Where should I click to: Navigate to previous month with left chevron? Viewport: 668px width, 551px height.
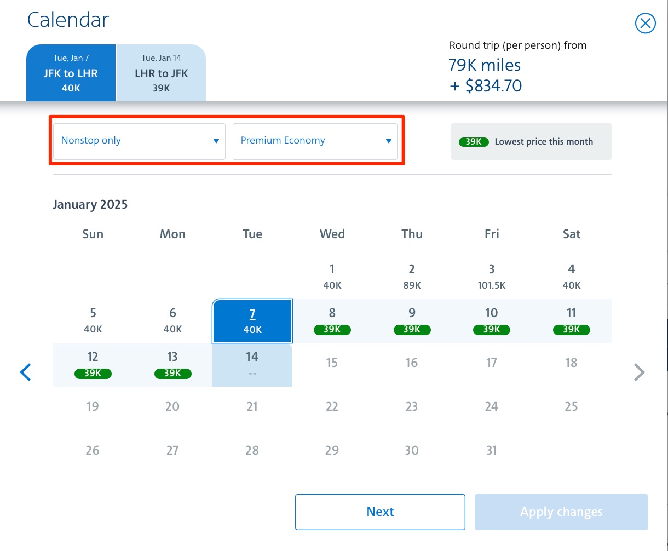[25, 372]
